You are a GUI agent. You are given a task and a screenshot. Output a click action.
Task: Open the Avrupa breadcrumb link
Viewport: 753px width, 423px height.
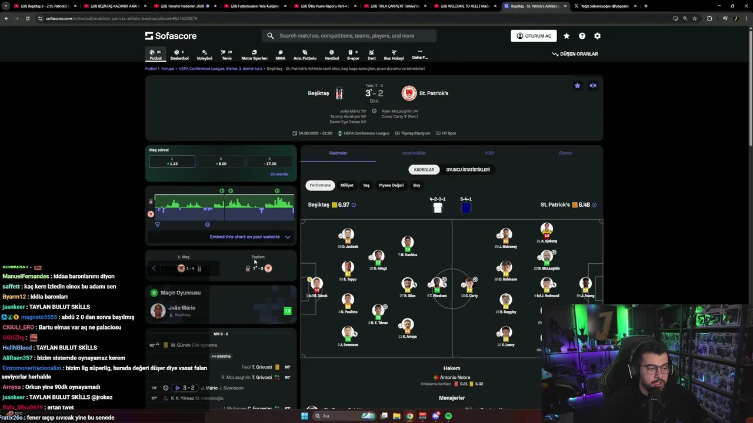click(x=168, y=69)
